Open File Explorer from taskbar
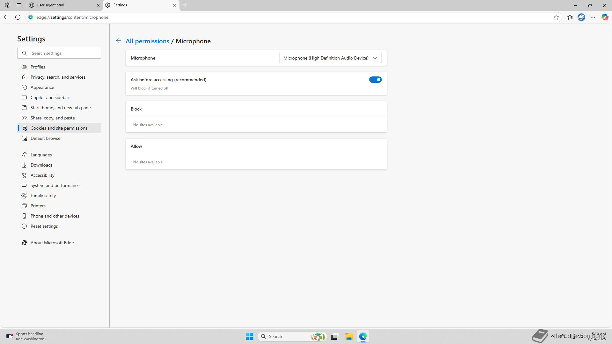Screen dimensions: 612x344 pyautogui.click(x=349, y=336)
